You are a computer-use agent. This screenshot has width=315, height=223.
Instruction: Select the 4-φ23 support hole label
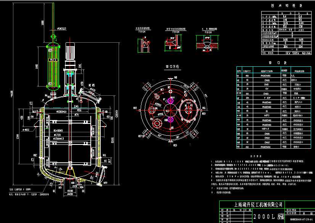26,130
